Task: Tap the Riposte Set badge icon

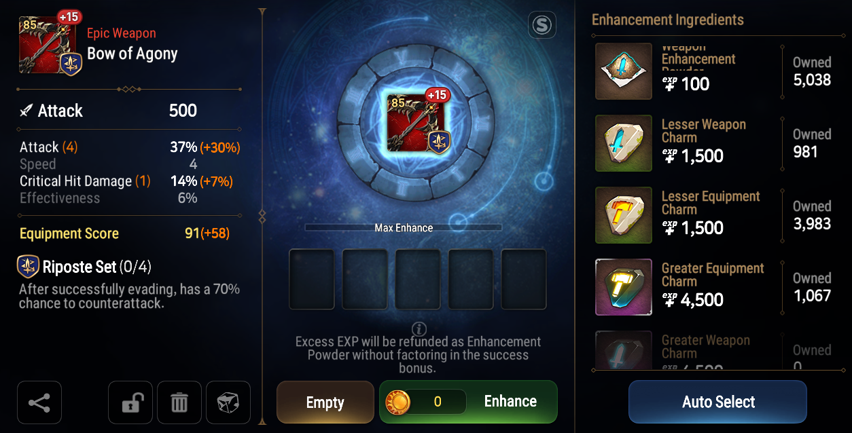Action: [x=29, y=267]
